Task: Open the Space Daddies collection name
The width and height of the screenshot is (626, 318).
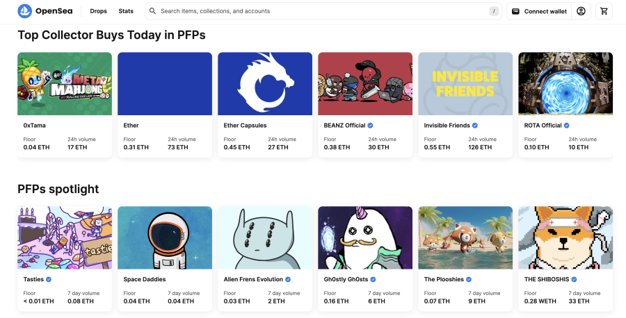Action: tap(145, 279)
